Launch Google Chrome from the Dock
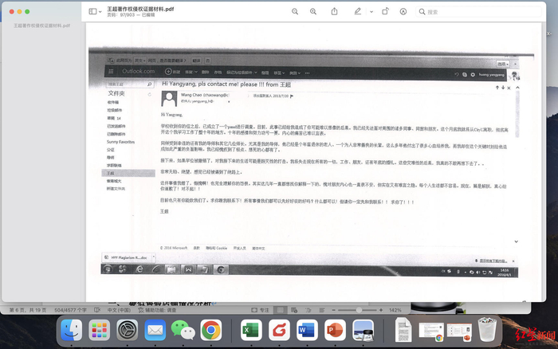This screenshot has height=349, width=558. 211,330
